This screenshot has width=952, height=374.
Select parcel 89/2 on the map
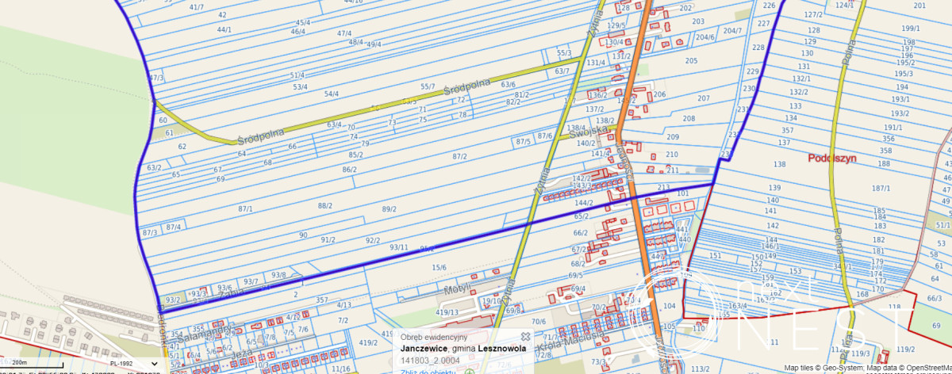pyautogui.click(x=389, y=209)
